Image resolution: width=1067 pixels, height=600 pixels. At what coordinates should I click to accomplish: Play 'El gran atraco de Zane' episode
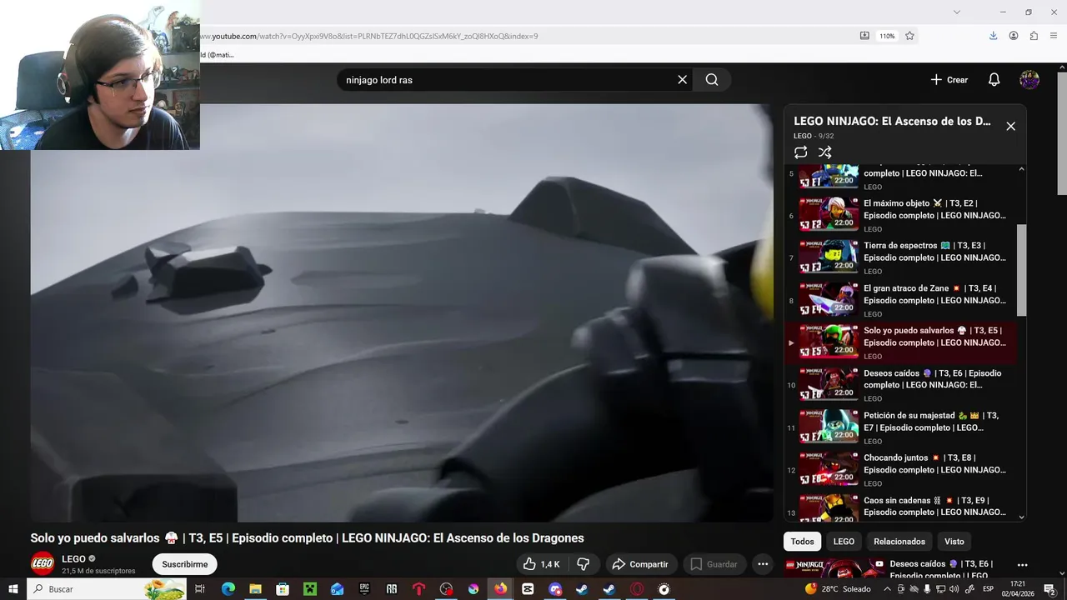[x=900, y=300]
